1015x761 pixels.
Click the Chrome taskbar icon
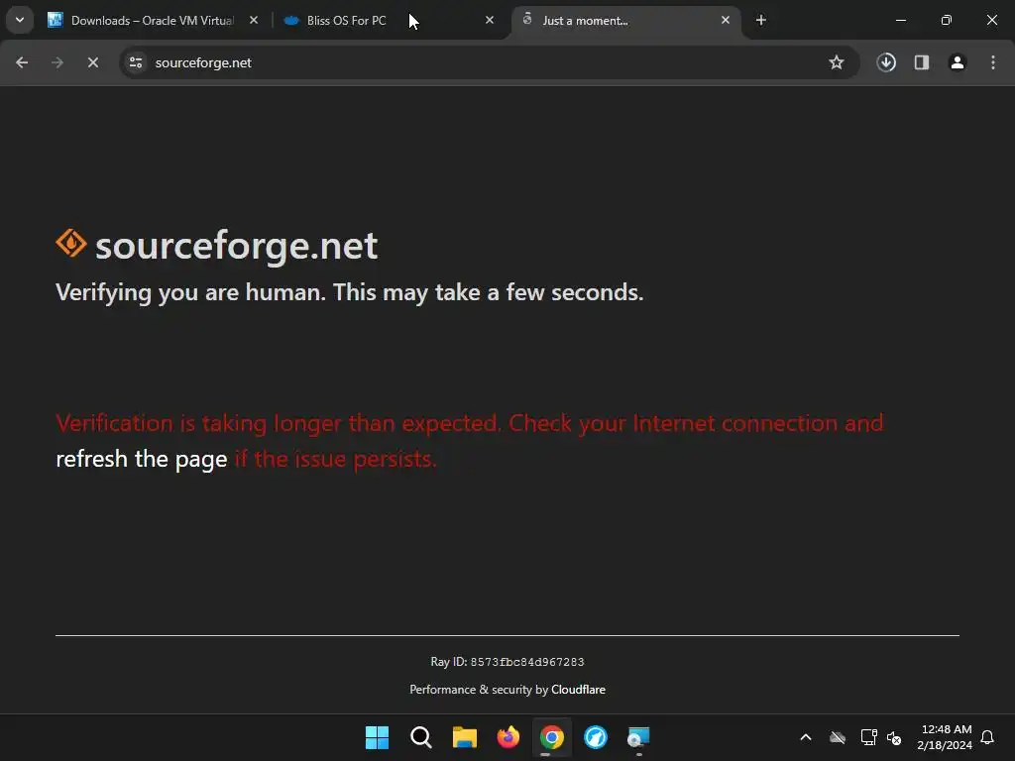click(x=552, y=737)
